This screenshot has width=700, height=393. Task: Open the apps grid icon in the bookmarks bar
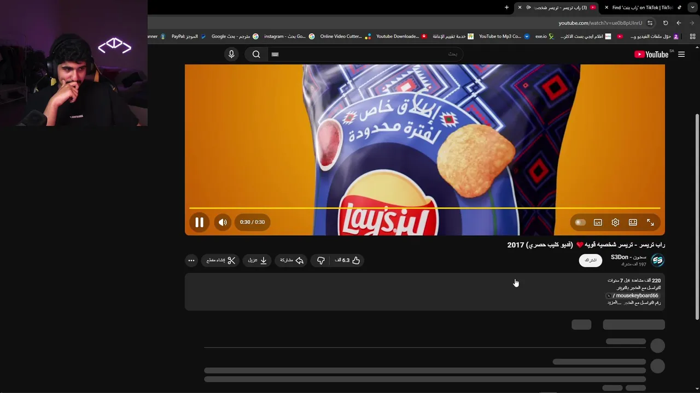click(x=692, y=37)
